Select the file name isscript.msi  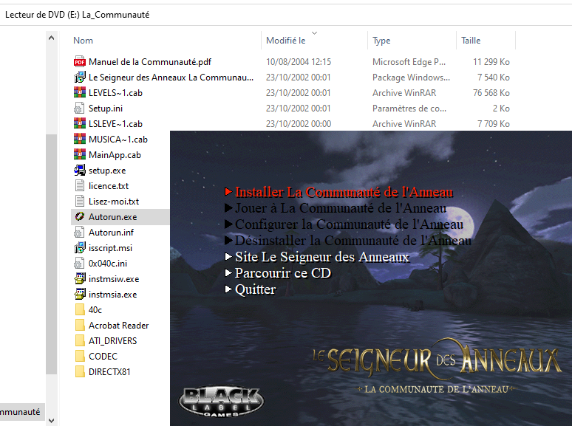(x=111, y=248)
